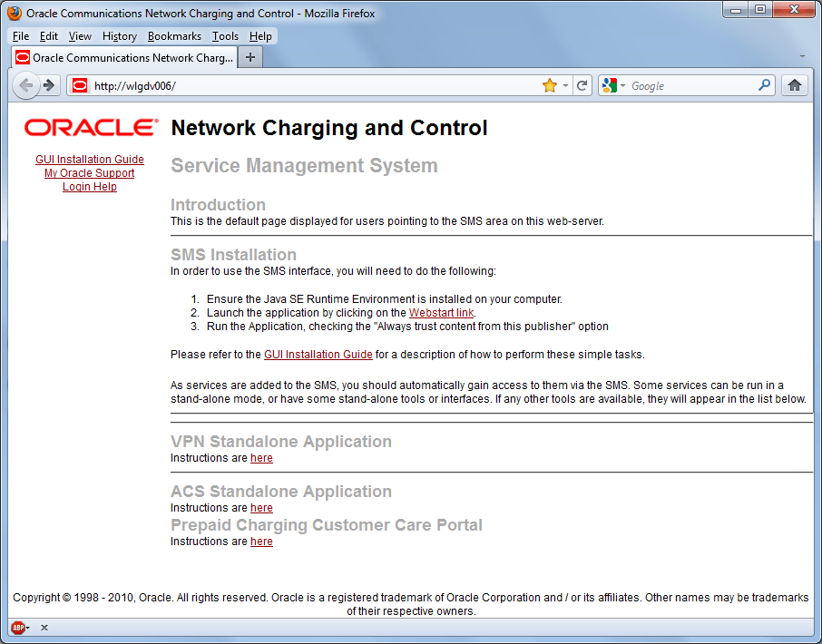822x644 pixels.
Task: Reload the page with the refresh icon
Action: 582,85
